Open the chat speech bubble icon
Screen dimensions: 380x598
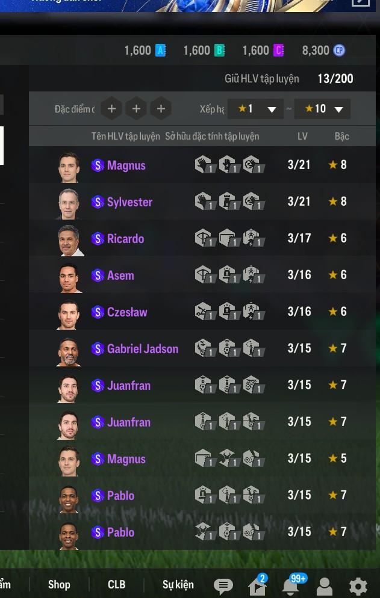223,585
